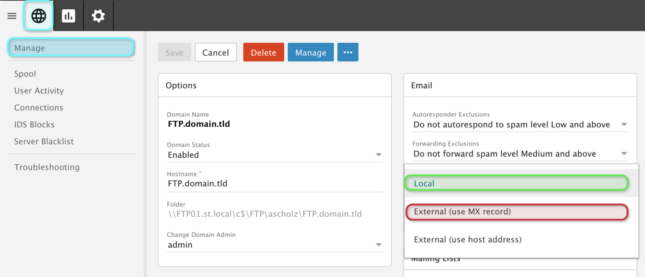The image size is (645, 277).
Task: Open the settings gear icon
Action: click(98, 16)
